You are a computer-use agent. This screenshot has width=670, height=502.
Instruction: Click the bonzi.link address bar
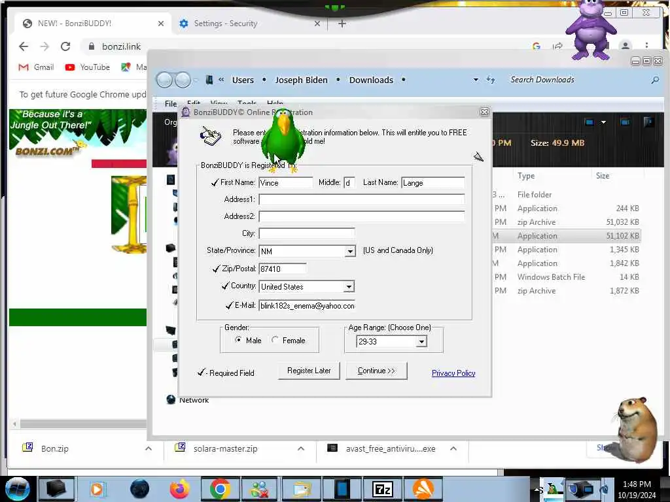(121, 46)
